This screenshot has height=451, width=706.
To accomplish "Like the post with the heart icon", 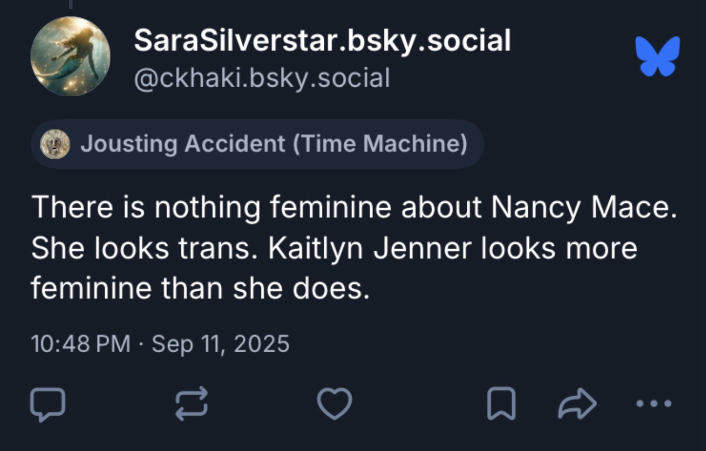I will point(334,404).
